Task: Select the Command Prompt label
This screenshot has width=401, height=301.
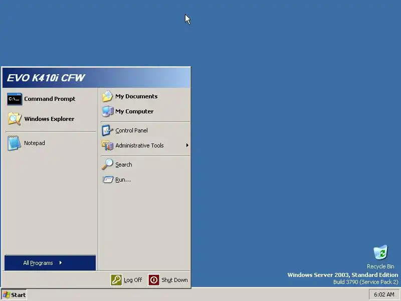Action: [x=50, y=99]
